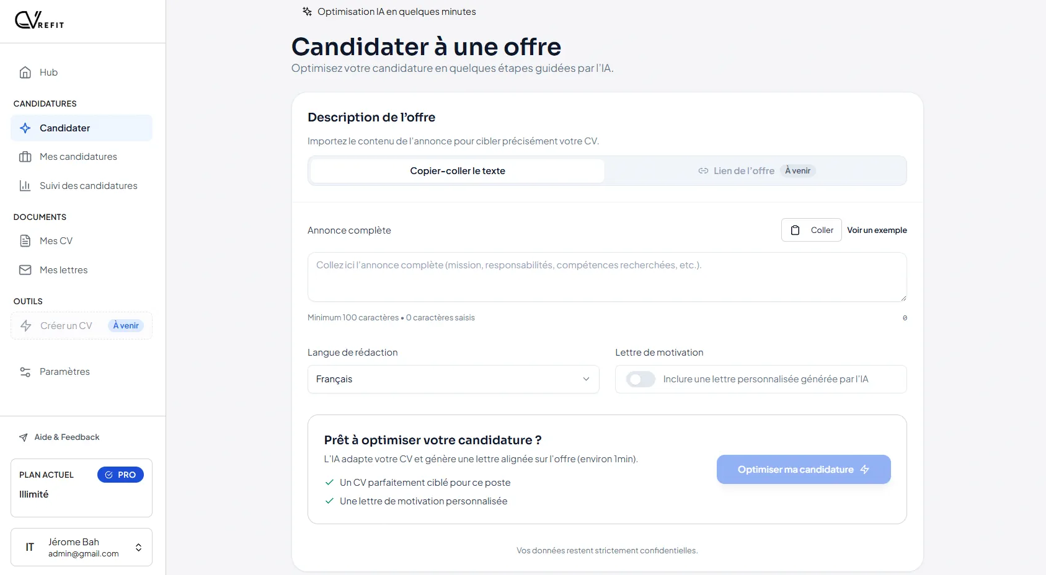
Task: Open Mes CV document icon
Action: [x=25, y=241]
